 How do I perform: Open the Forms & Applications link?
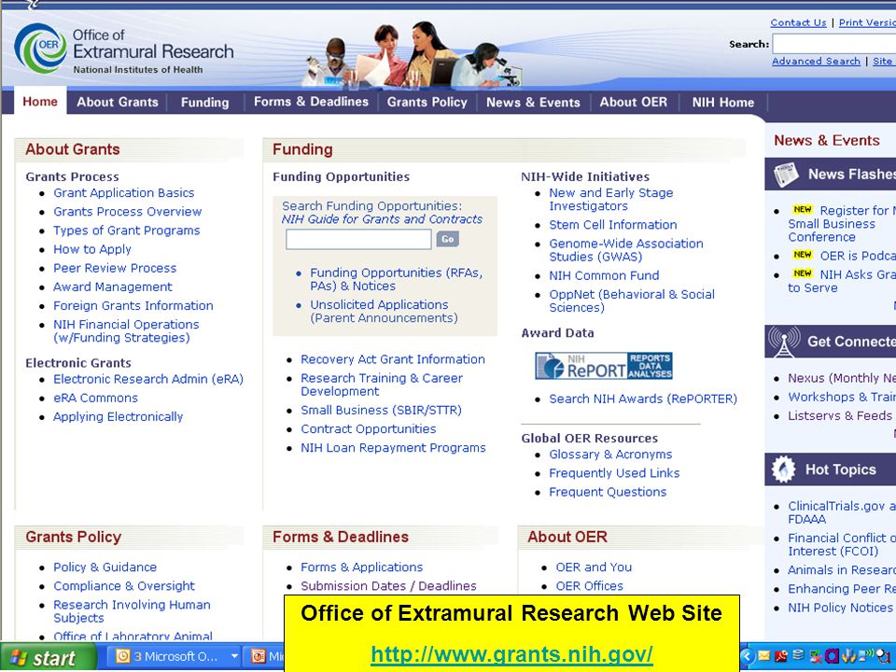pos(362,567)
